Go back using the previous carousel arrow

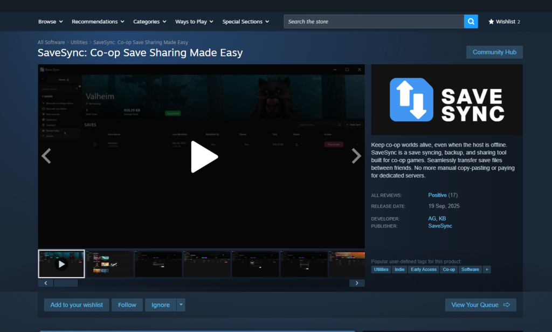(46, 156)
